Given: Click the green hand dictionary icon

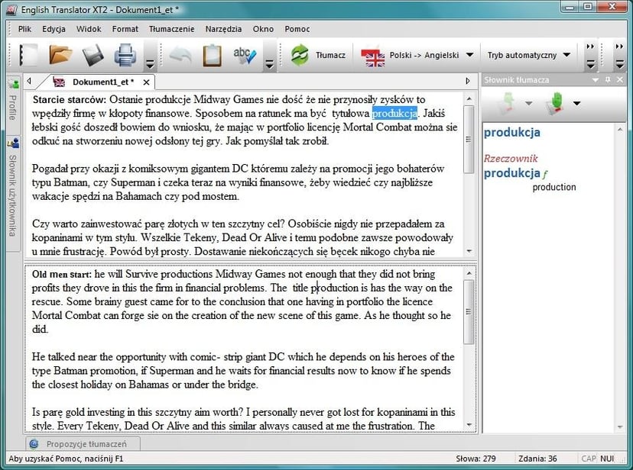Looking at the screenshot, I should pos(555,103).
